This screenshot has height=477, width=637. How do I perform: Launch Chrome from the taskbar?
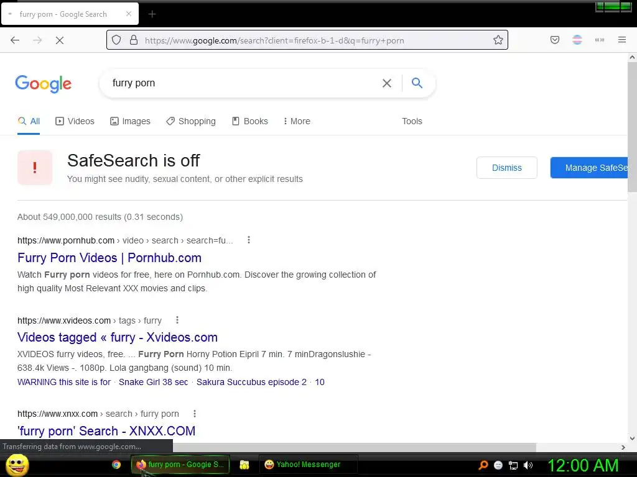tap(116, 465)
